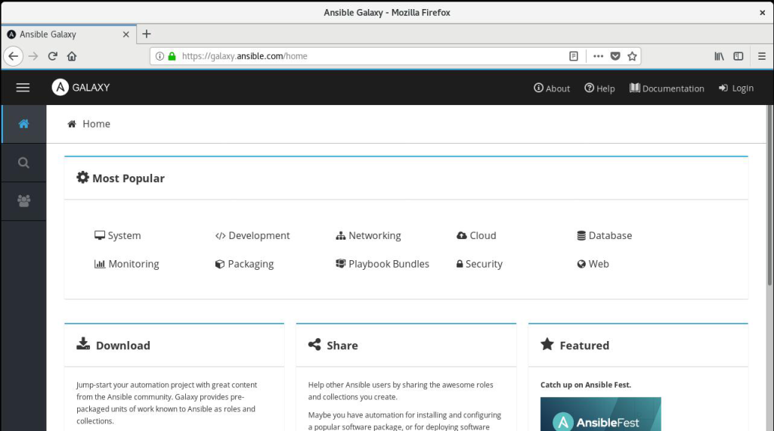Close the Ansible Galaxy tab
This screenshot has height=431, width=774.
126,35
